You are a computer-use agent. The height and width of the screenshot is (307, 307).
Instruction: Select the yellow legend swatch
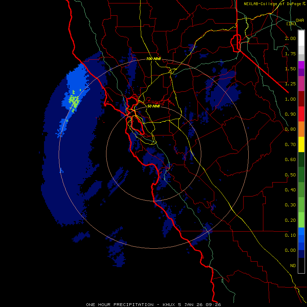click(301, 145)
